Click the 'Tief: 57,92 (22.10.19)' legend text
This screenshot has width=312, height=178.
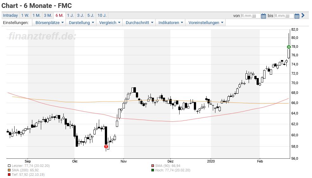[28, 175]
